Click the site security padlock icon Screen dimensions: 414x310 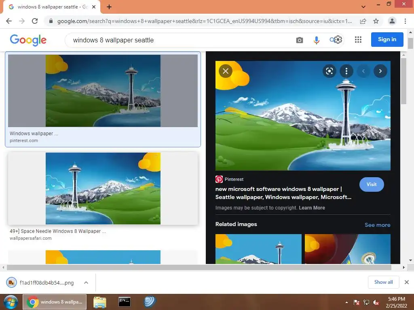click(x=51, y=21)
